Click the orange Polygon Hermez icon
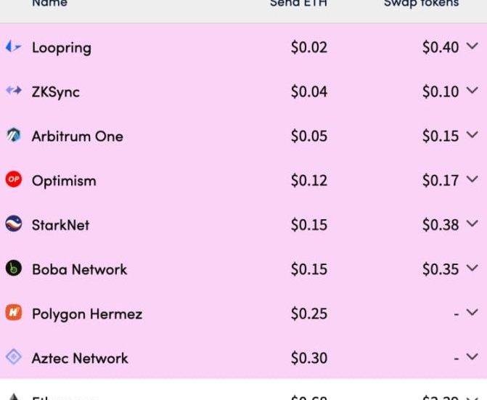The height and width of the screenshot is (400, 487). tap(13, 313)
